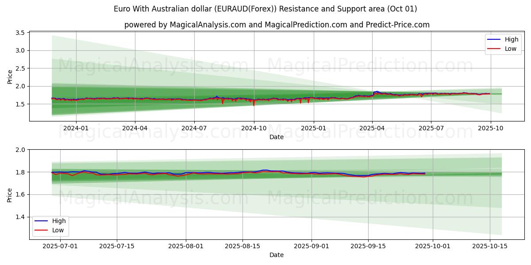Click the Price axis label of top chart
This screenshot has height=265, width=531.
point(10,76)
